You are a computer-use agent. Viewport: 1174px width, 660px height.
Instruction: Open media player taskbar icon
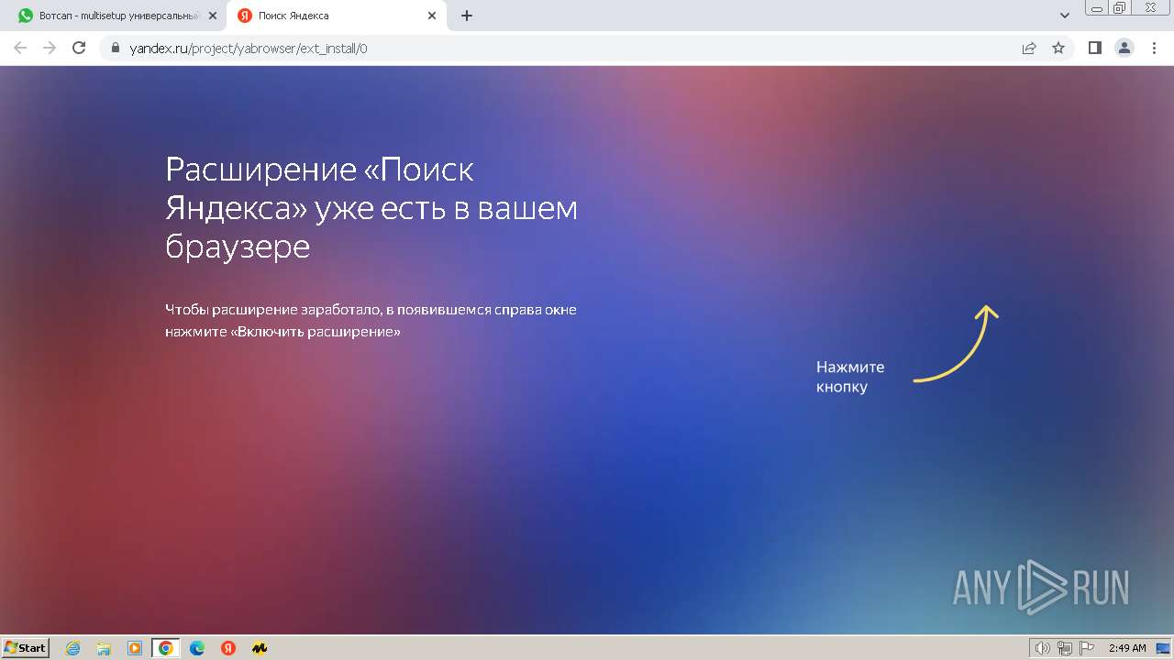click(x=135, y=648)
